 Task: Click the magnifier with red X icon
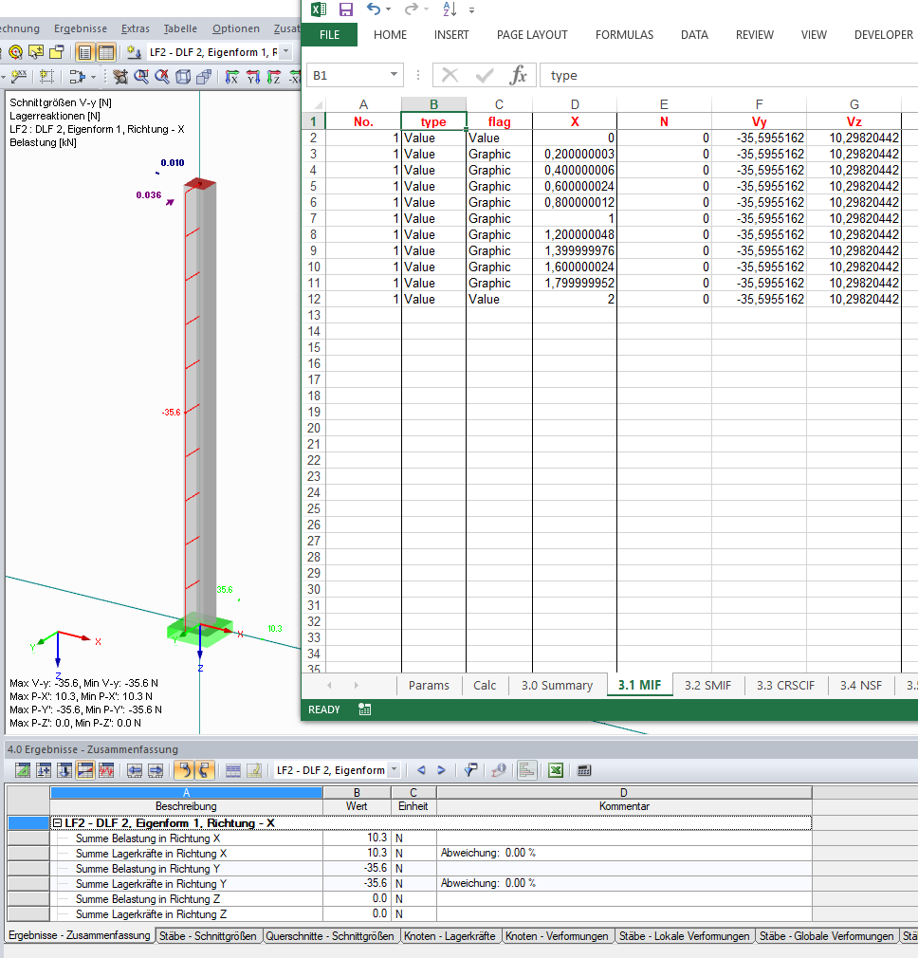coord(162,77)
